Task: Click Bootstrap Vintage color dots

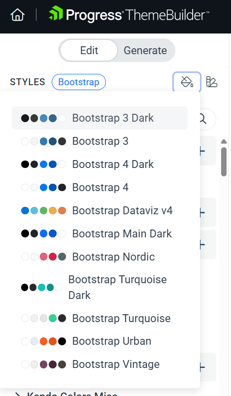Action: (x=43, y=364)
